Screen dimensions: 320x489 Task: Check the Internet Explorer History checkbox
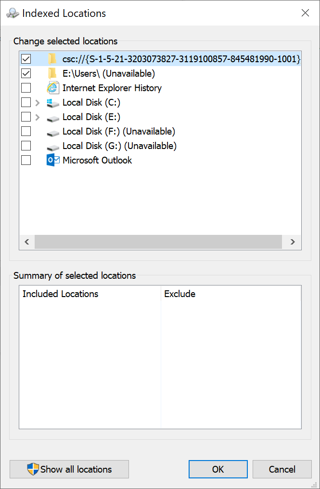click(26, 88)
